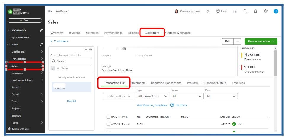Image resolution: width=288 pixels, height=139 pixels.
Task: Open customer list options icon next to plus
Action: [x=90, y=50]
